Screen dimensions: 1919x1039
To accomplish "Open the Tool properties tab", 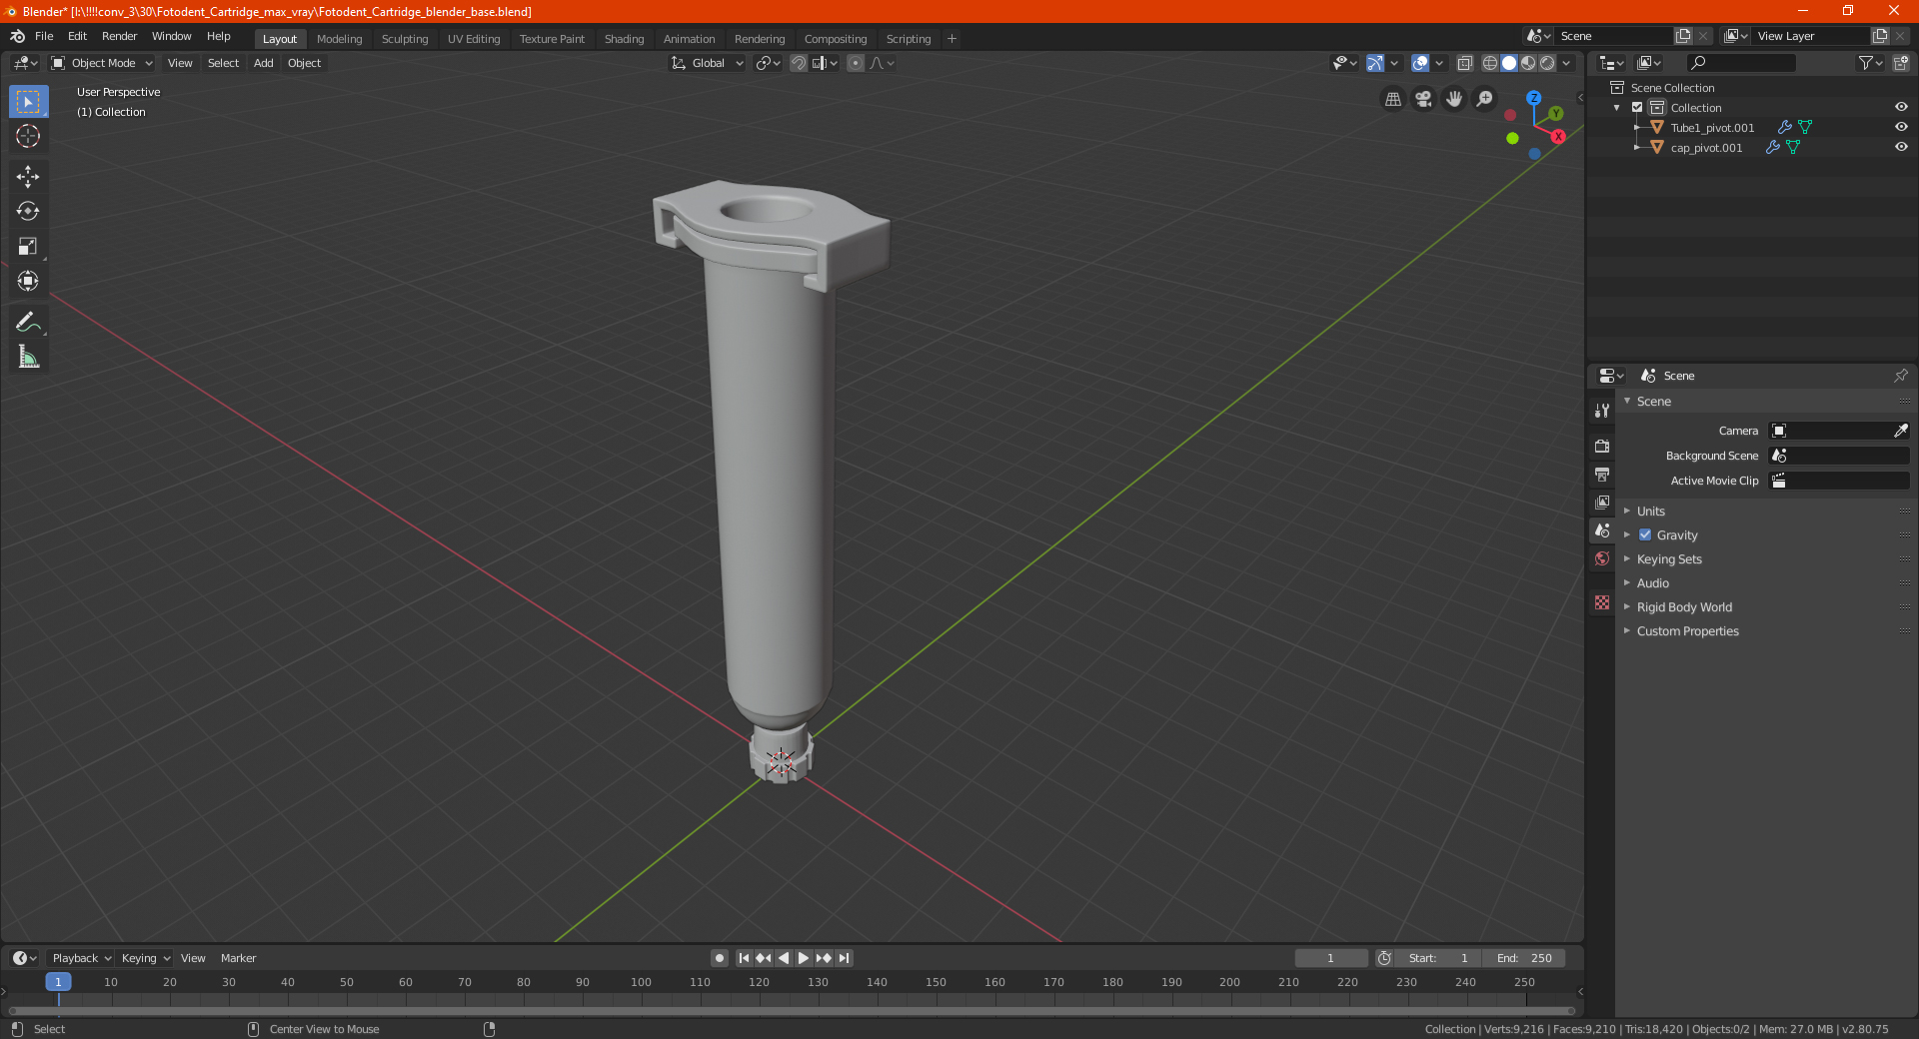I will [1602, 411].
